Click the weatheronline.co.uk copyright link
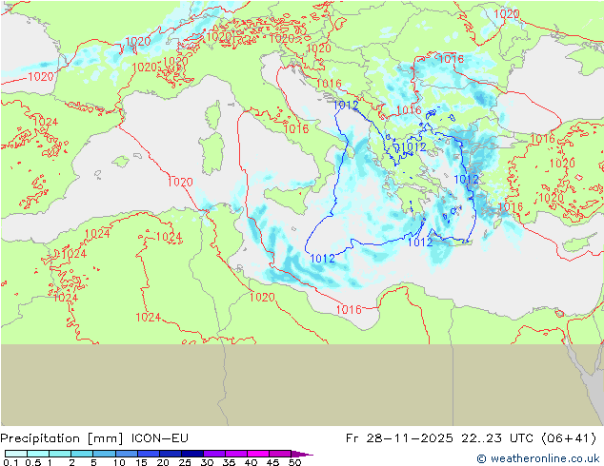604x466 pixels. [538, 458]
